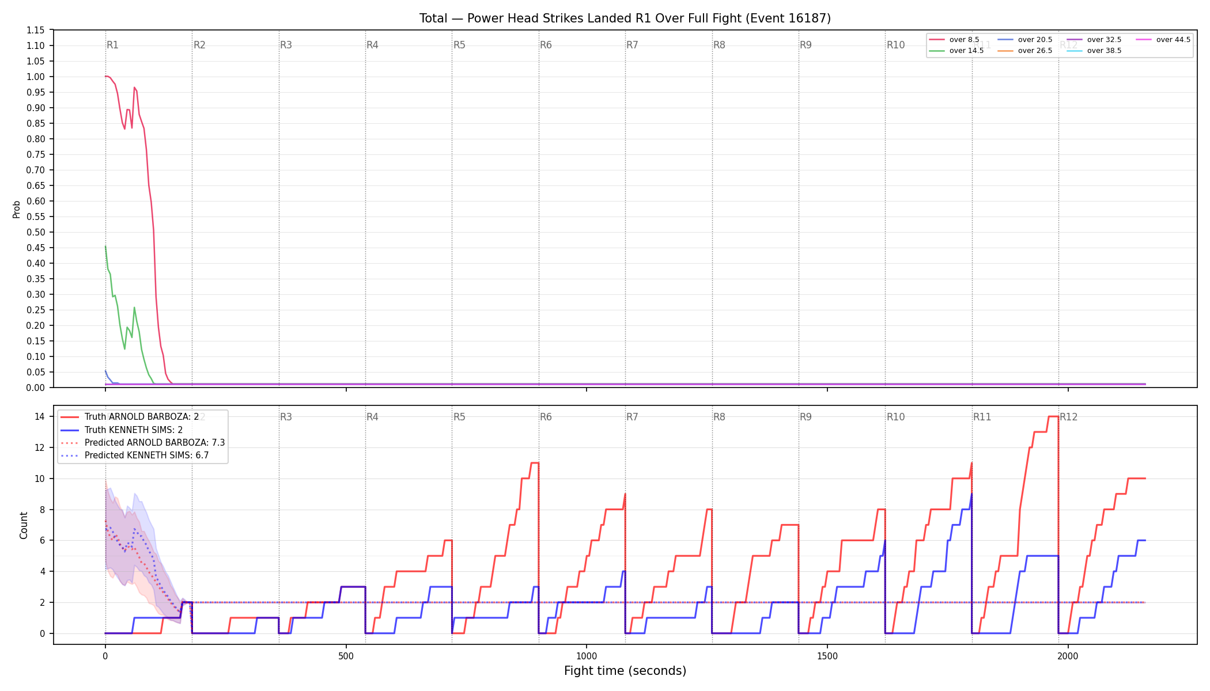1210x691 pixels.
Task: Click the R4 round marker in the Count chart
Action: 372,417
